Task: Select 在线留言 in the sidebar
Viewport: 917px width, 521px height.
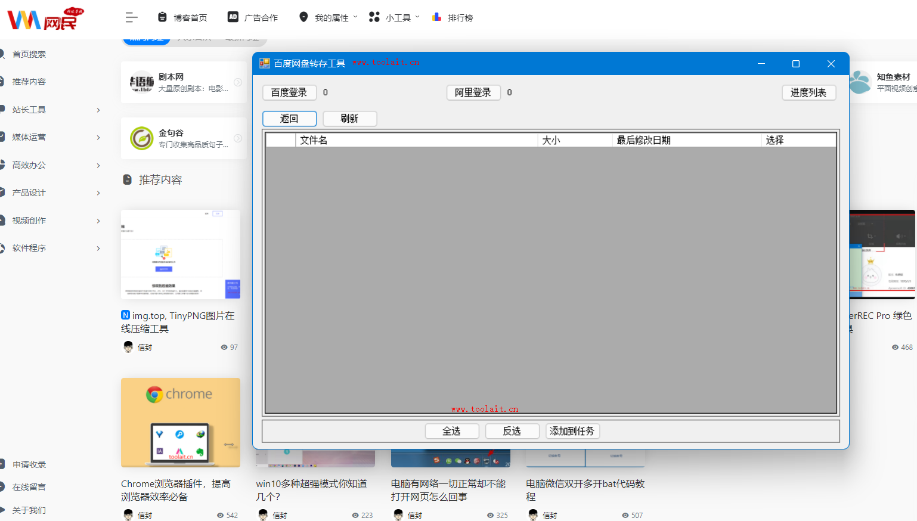Action: [29, 487]
